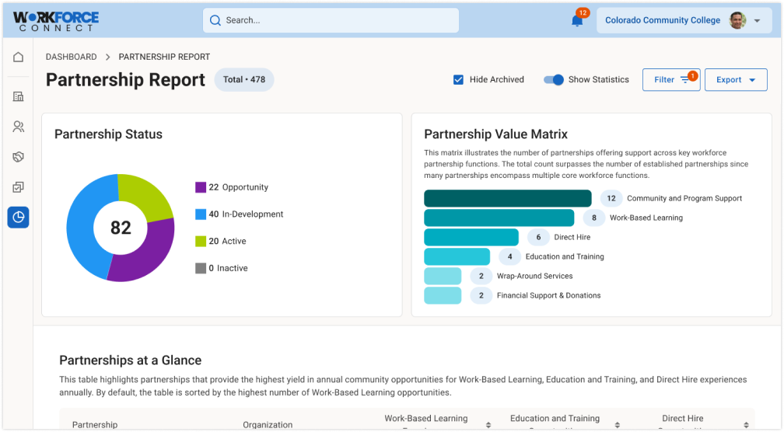784x432 pixels.
Task: Sort by the Direct Hire column
Action: (748, 424)
